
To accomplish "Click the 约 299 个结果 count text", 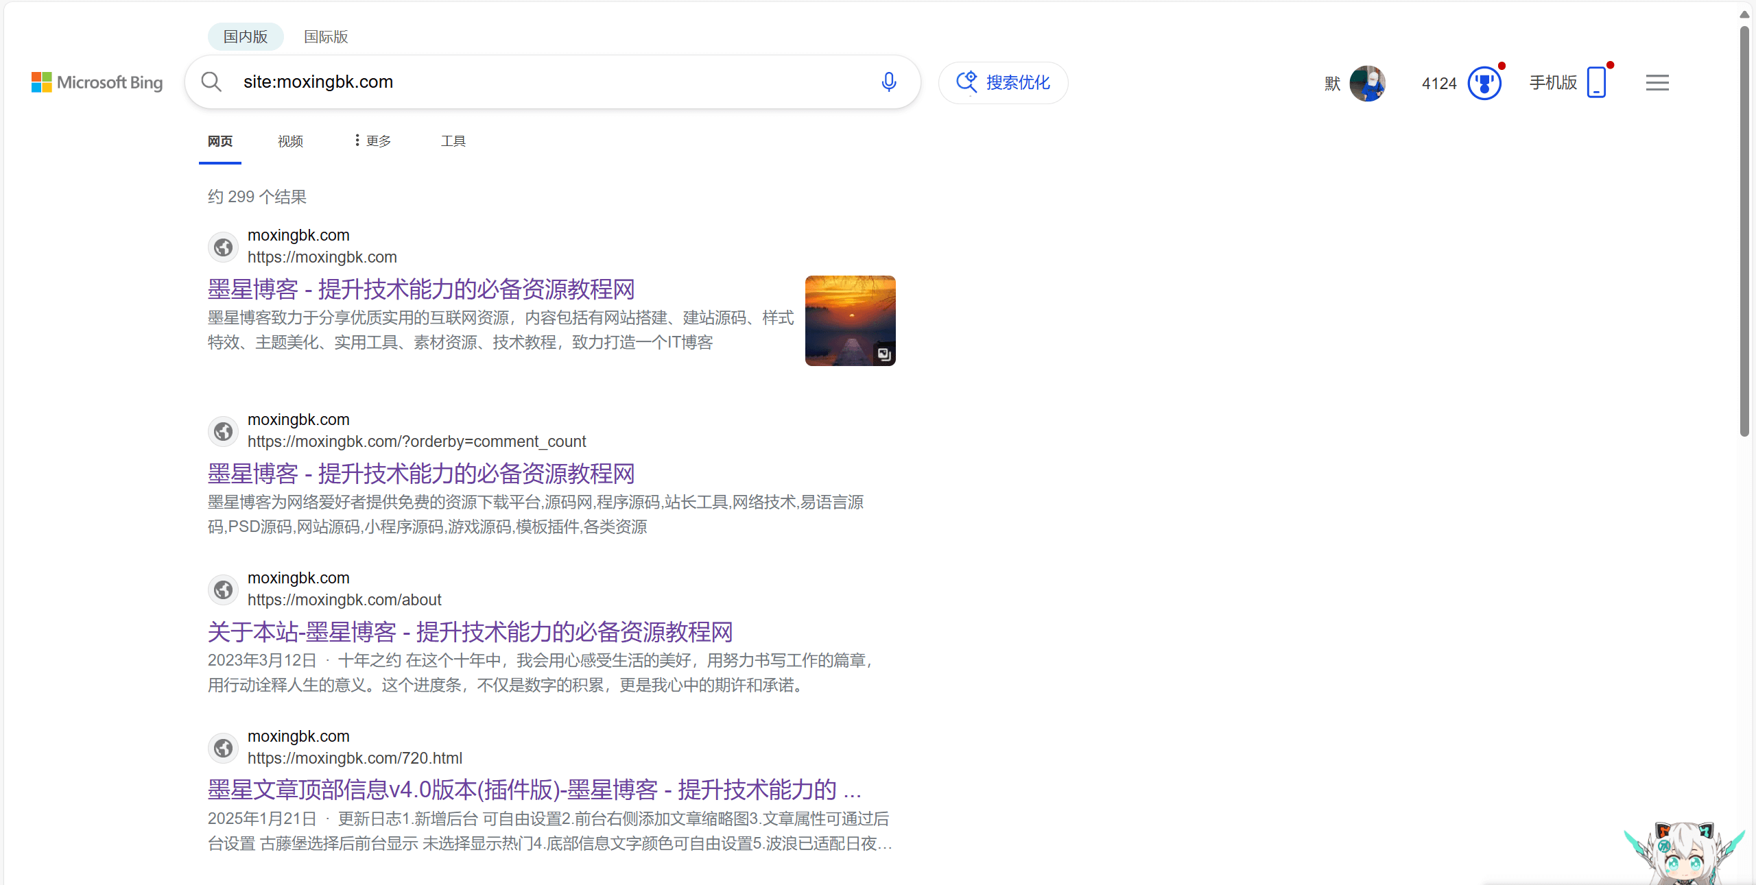I will [x=257, y=197].
